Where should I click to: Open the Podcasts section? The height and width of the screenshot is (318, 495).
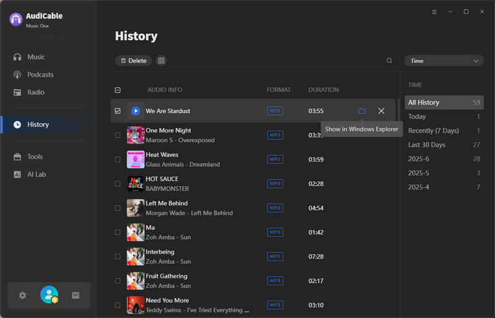tap(40, 75)
